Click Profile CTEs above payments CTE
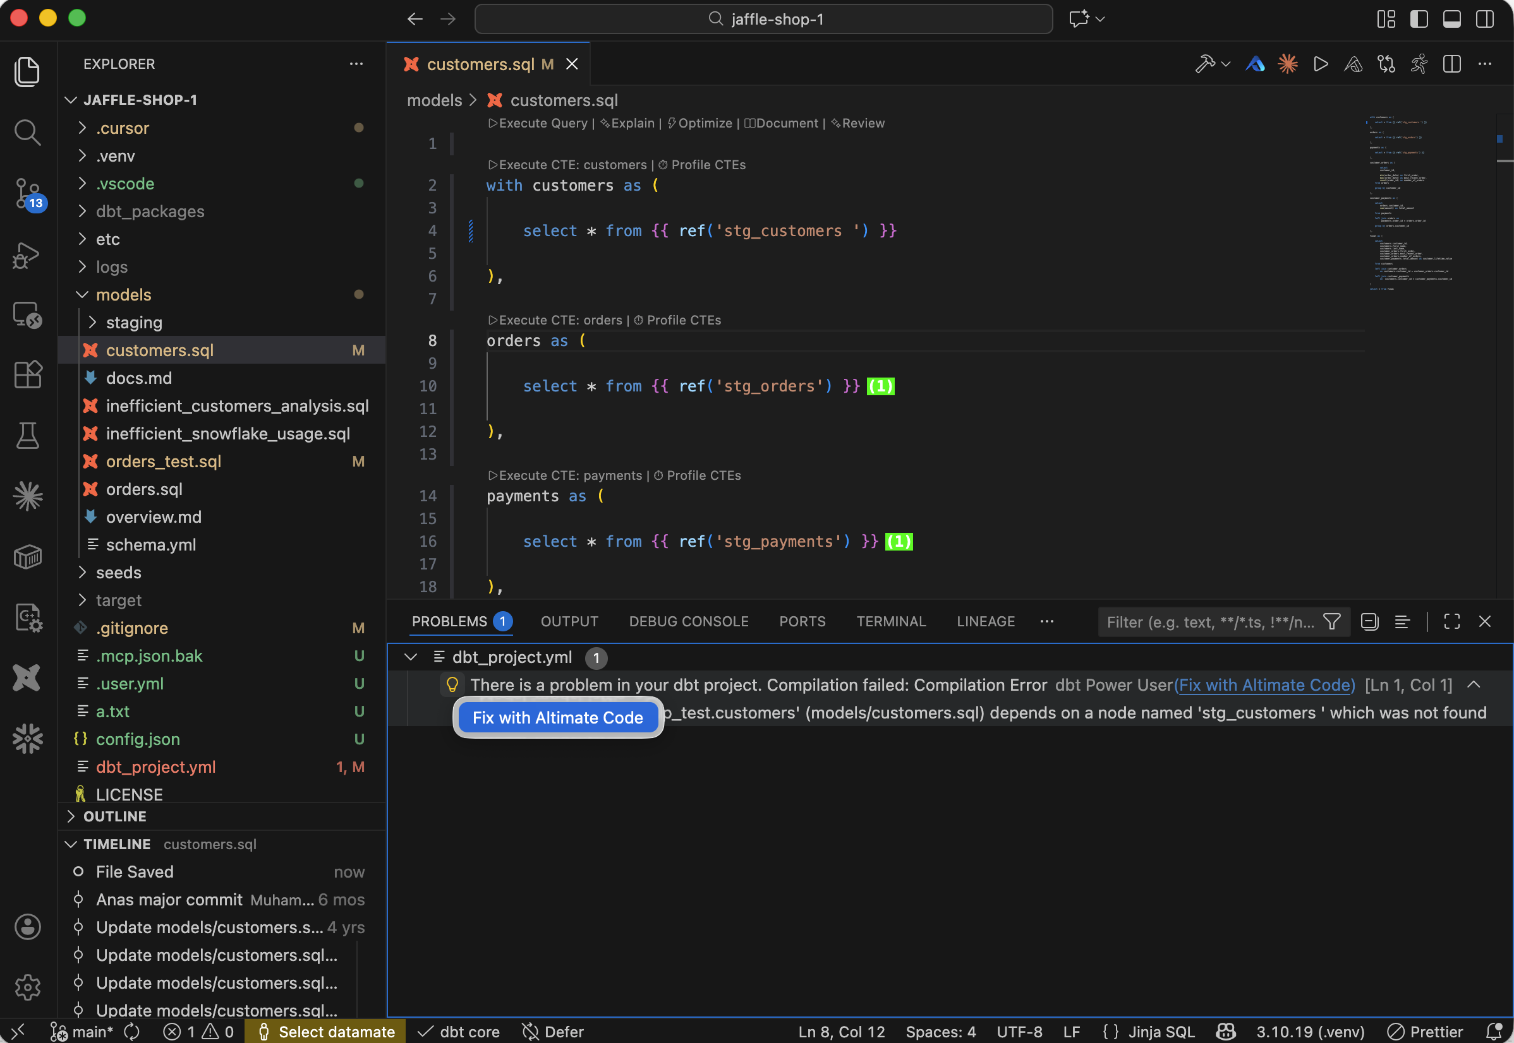The width and height of the screenshot is (1514, 1043). (x=697, y=475)
